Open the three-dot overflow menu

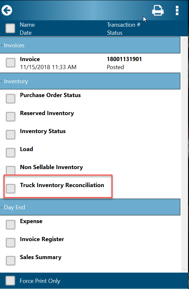(177, 10)
